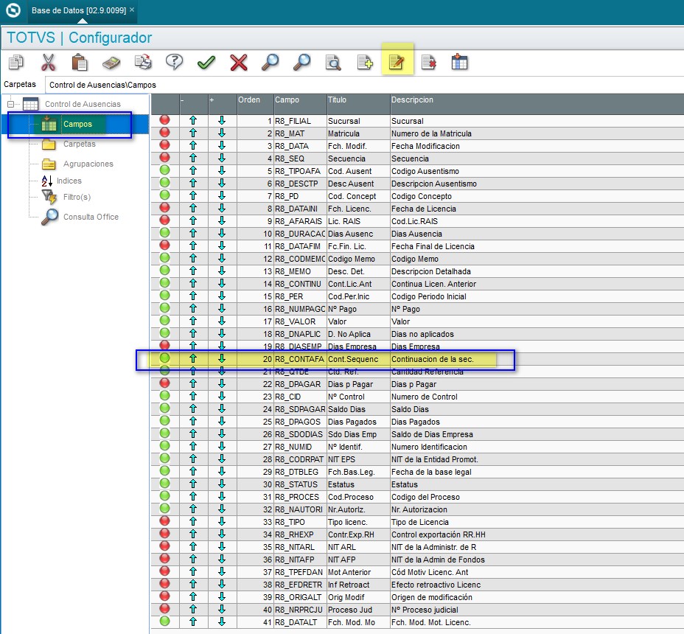Select the R8_PROCES field cell

[x=300, y=497]
